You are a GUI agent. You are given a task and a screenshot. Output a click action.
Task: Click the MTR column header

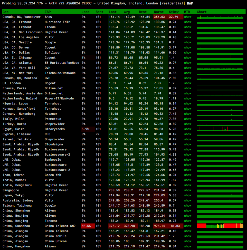click(x=187, y=12)
